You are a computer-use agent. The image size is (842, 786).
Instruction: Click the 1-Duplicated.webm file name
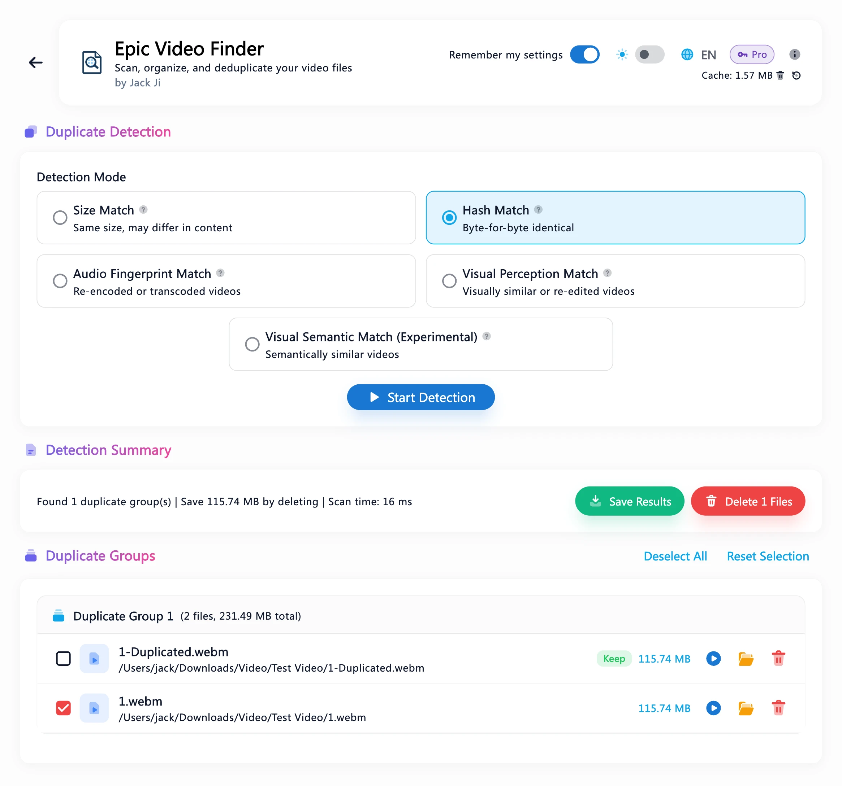coord(173,652)
